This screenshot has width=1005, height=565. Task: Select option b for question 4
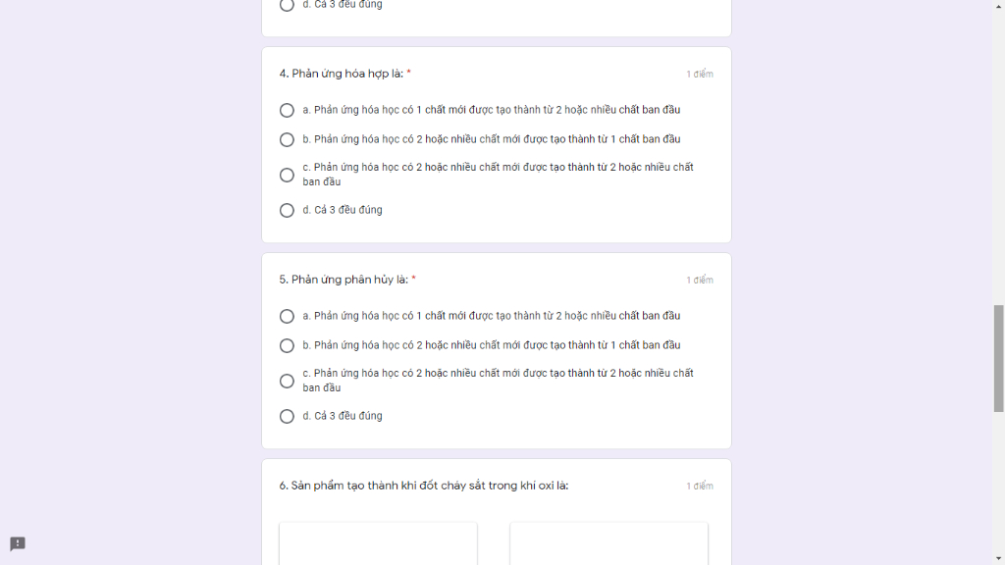click(x=287, y=139)
